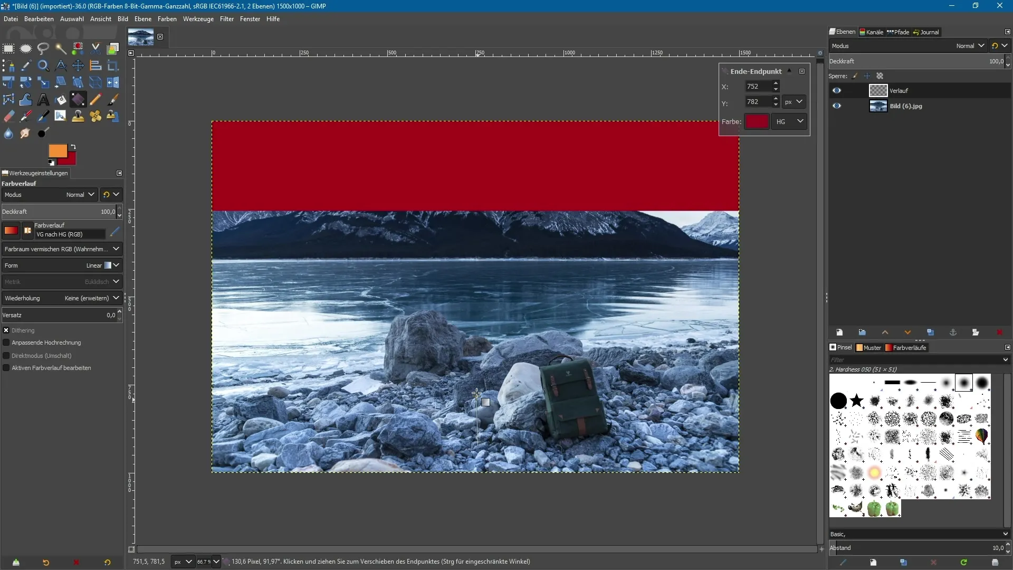
Task: Anchor the floating layer
Action: (953, 332)
